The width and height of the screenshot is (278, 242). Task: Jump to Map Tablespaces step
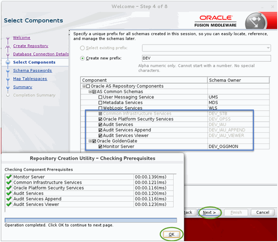[x=30, y=79]
